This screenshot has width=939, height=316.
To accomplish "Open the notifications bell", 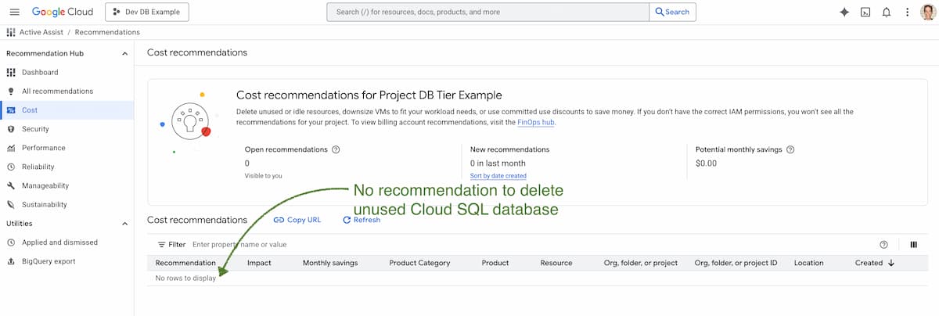I will click(887, 12).
